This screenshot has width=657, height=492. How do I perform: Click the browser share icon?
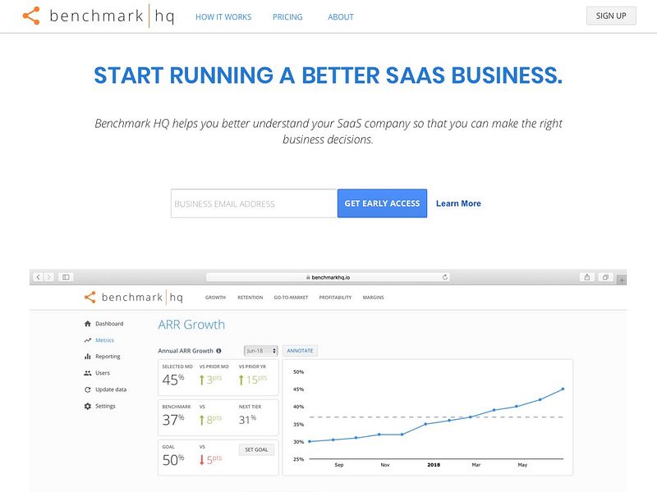point(586,276)
